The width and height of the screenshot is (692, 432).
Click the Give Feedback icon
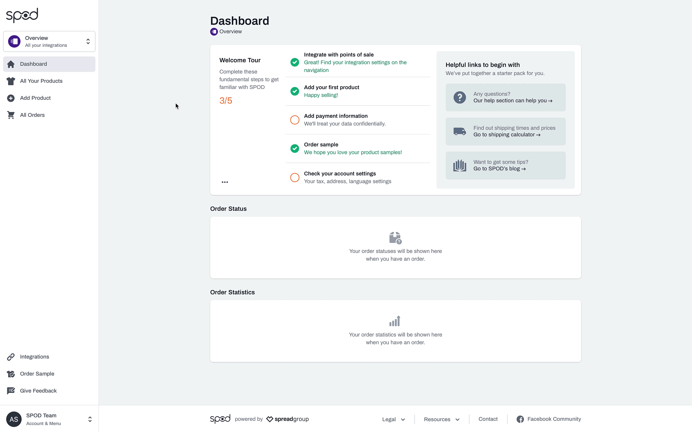(x=11, y=391)
